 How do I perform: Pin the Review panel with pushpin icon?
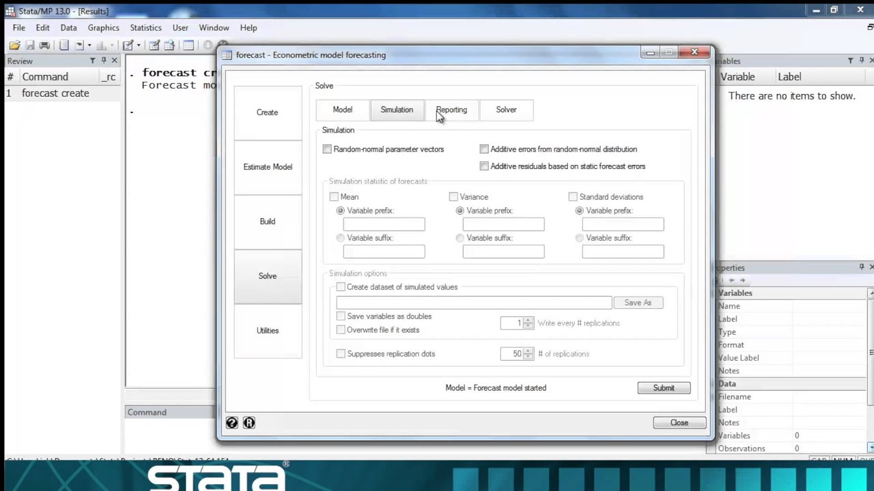pyautogui.click(x=104, y=61)
